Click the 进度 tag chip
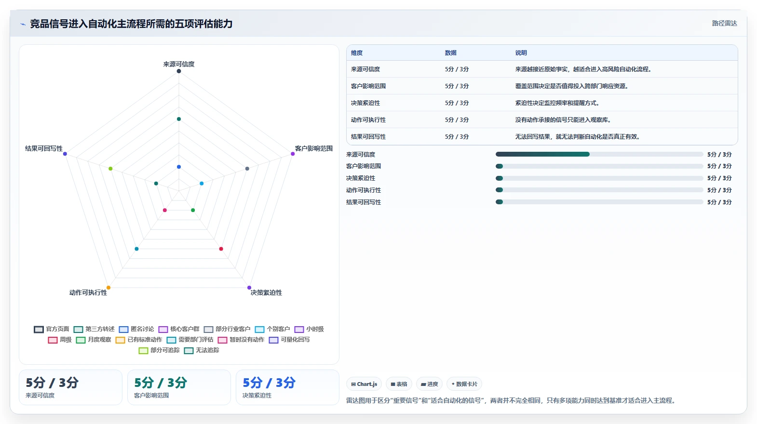757x424 pixels. (429, 384)
